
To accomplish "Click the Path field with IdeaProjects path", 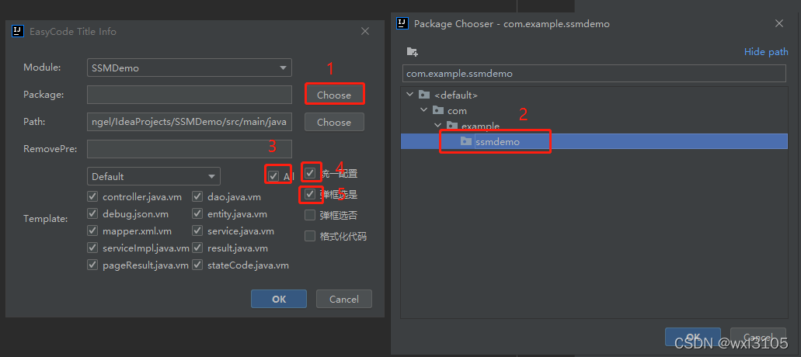I will click(189, 122).
